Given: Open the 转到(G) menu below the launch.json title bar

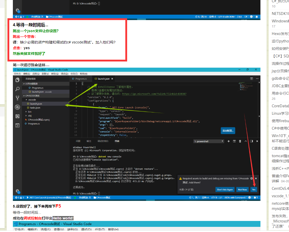Looking at the screenshot, I should (55, 74).
